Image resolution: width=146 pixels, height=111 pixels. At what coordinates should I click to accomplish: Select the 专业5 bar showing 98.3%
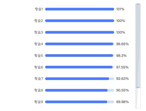(79, 55)
